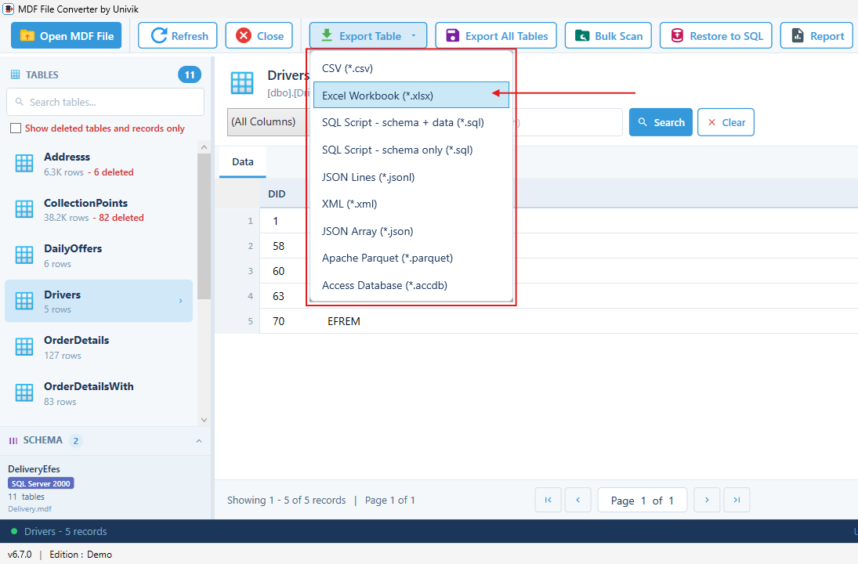Click the table list scrollbar down arrow
The width and height of the screenshot is (858, 564).
point(204,420)
